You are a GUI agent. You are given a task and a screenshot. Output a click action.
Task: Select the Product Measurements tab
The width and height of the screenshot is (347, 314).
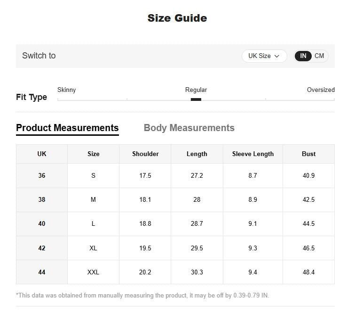(x=67, y=128)
